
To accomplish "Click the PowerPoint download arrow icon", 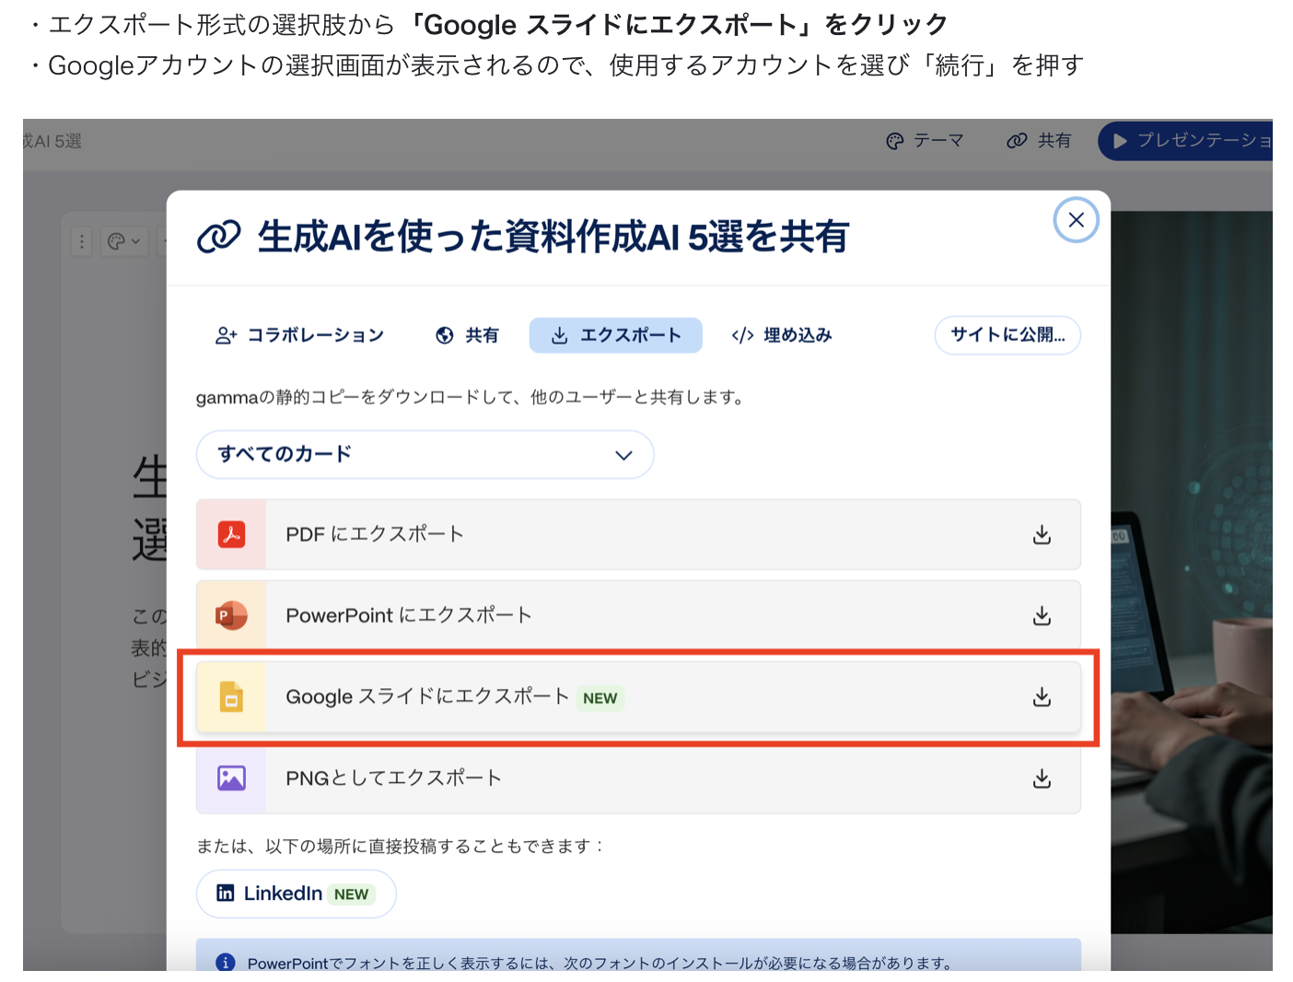I will coord(1042,615).
